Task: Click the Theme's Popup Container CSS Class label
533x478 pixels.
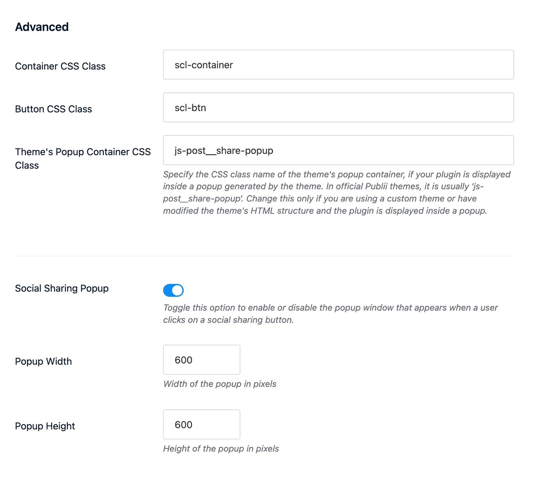Action: (x=83, y=158)
